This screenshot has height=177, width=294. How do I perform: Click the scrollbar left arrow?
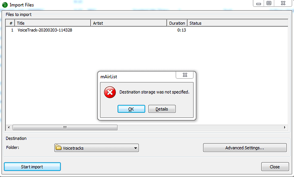coord(9,127)
